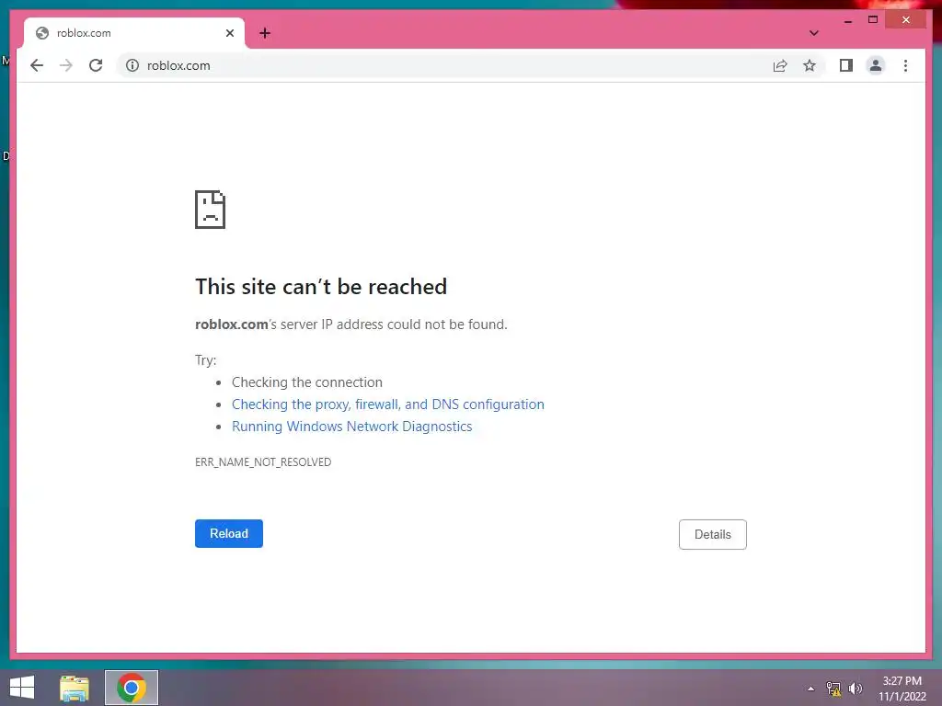Share this page icon in address bar
Screen dimensions: 942x706
[780, 65]
